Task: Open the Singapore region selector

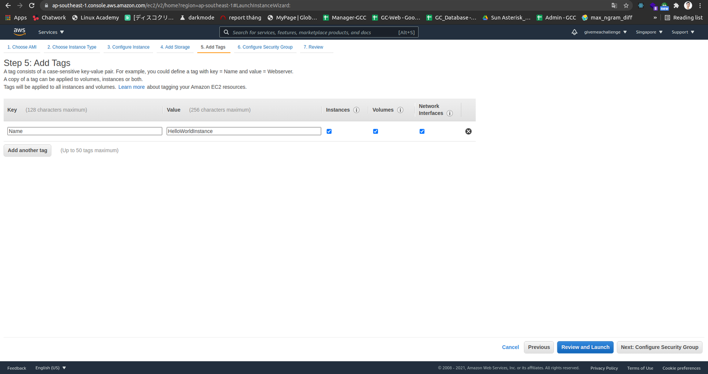Action: pos(649,32)
